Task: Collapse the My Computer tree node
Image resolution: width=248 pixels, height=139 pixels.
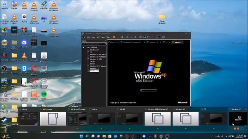Action: 83,47
